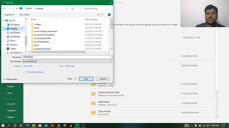Open notification center icon
This screenshot has width=229, height=128.
[223, 126]
